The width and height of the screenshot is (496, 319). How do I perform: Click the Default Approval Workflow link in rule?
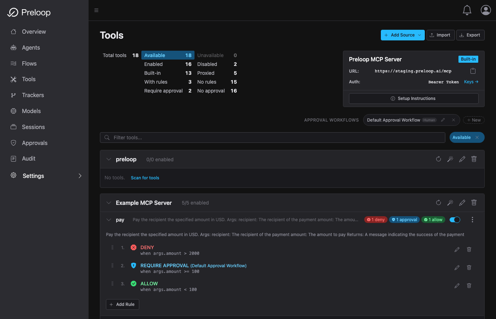218,266
